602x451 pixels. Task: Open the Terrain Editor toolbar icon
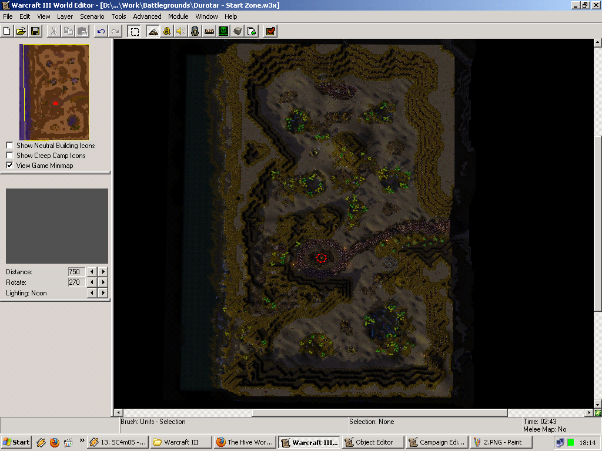coord(153,31)
